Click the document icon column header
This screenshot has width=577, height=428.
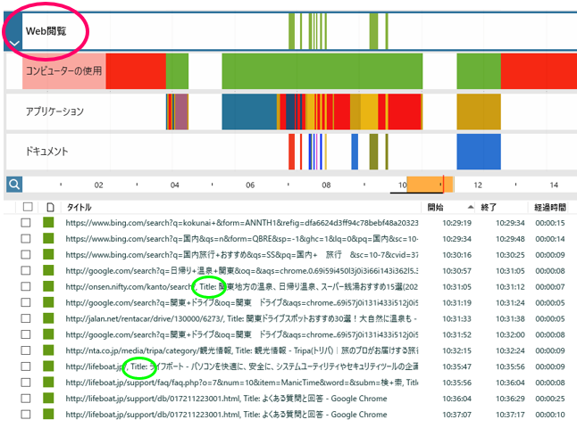coord(50,207)
